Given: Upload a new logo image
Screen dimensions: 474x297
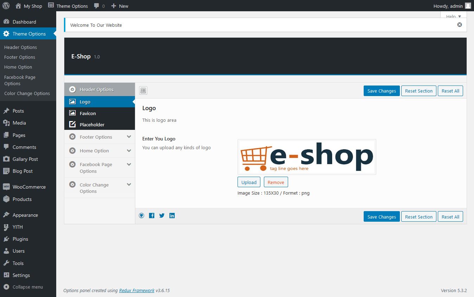Looking at the screenshot, I should (249, 182).
